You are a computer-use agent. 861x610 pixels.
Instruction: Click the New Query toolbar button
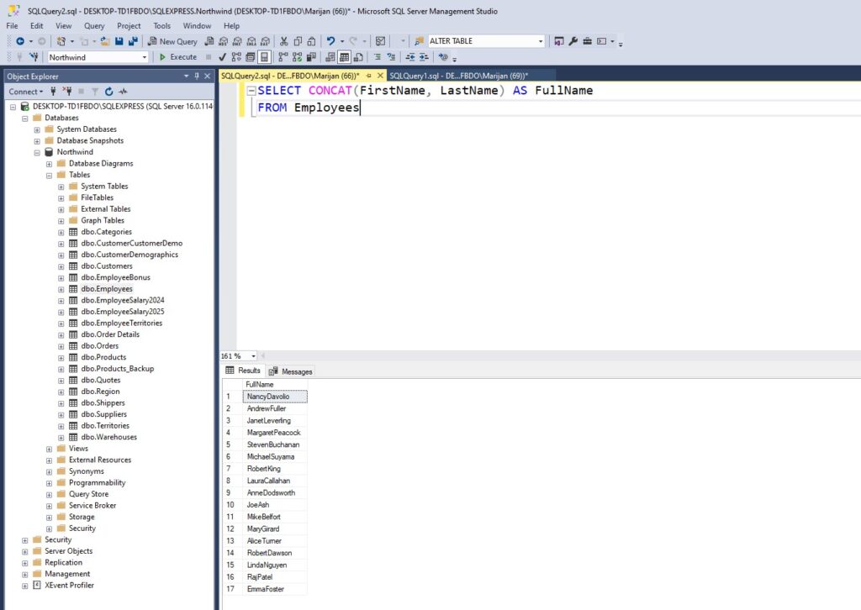[x=172, y=41]
